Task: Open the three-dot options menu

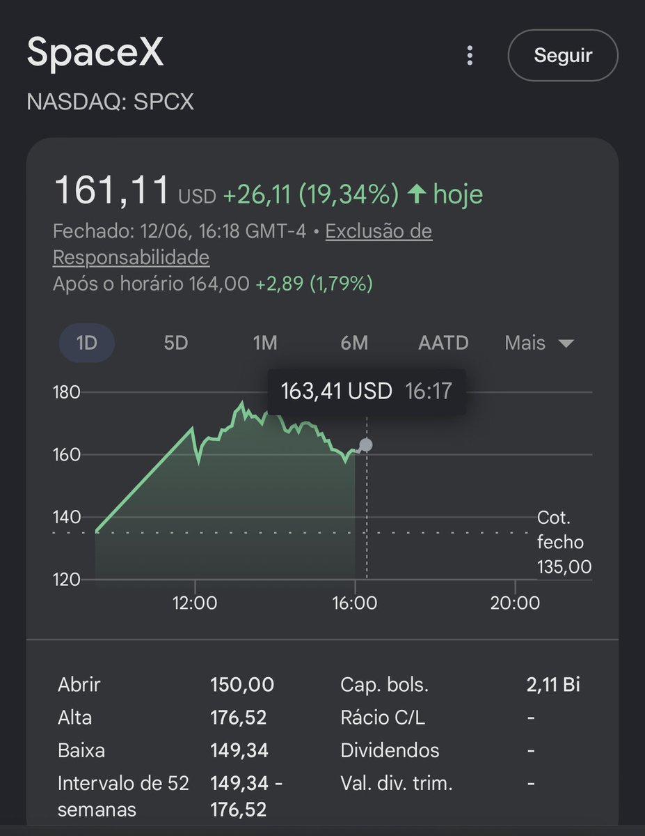Action: 470,55
